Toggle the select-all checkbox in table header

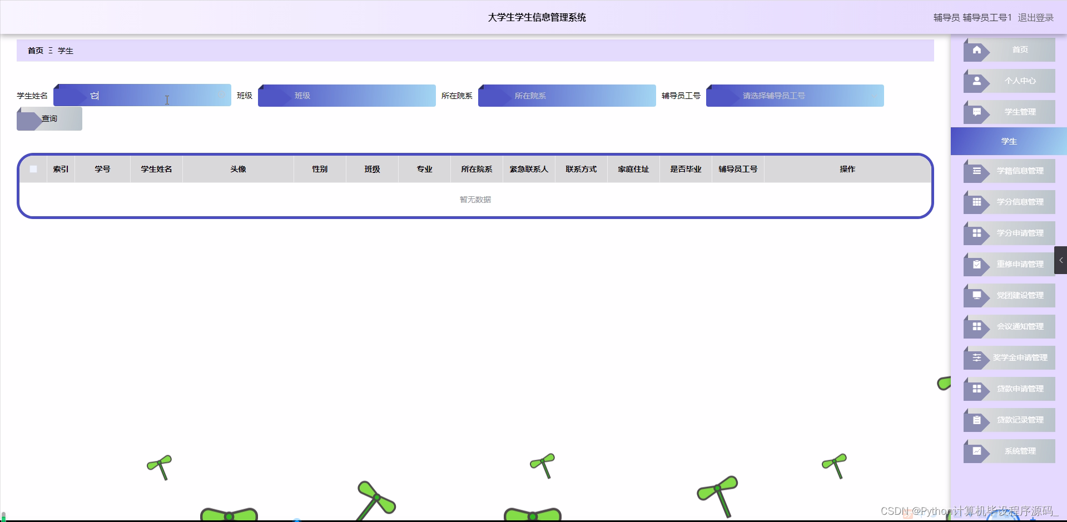coord(33,168)
